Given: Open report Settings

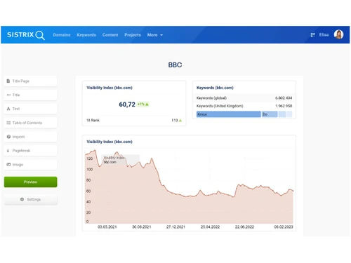Looking at the screenshot, I should pos(30,199).
